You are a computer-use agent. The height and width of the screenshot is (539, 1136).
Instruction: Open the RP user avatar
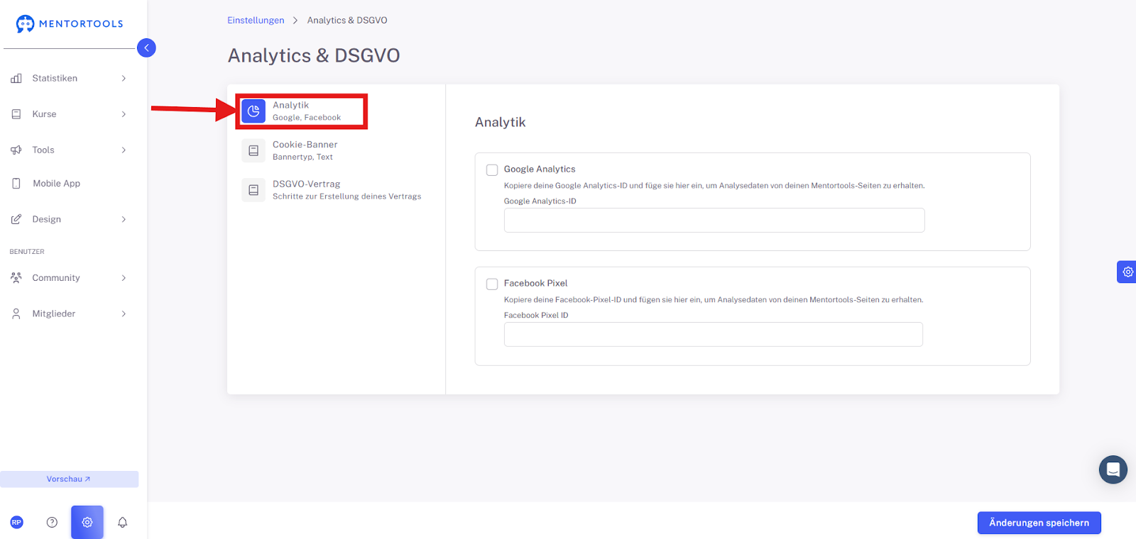click(x=17, y=523)
